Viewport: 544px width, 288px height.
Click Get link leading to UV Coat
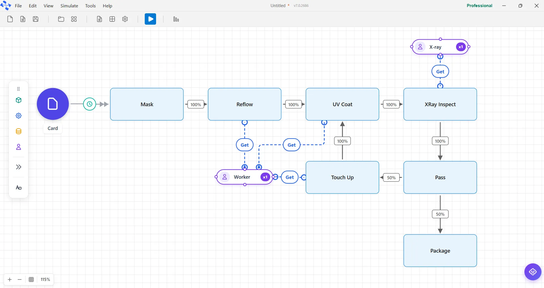[292, 145]
